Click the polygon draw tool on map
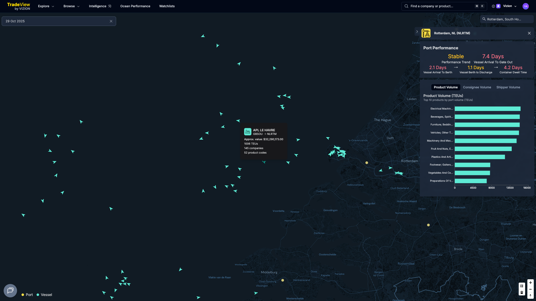Viewport: 536px width, 301px height. [521, 286]
